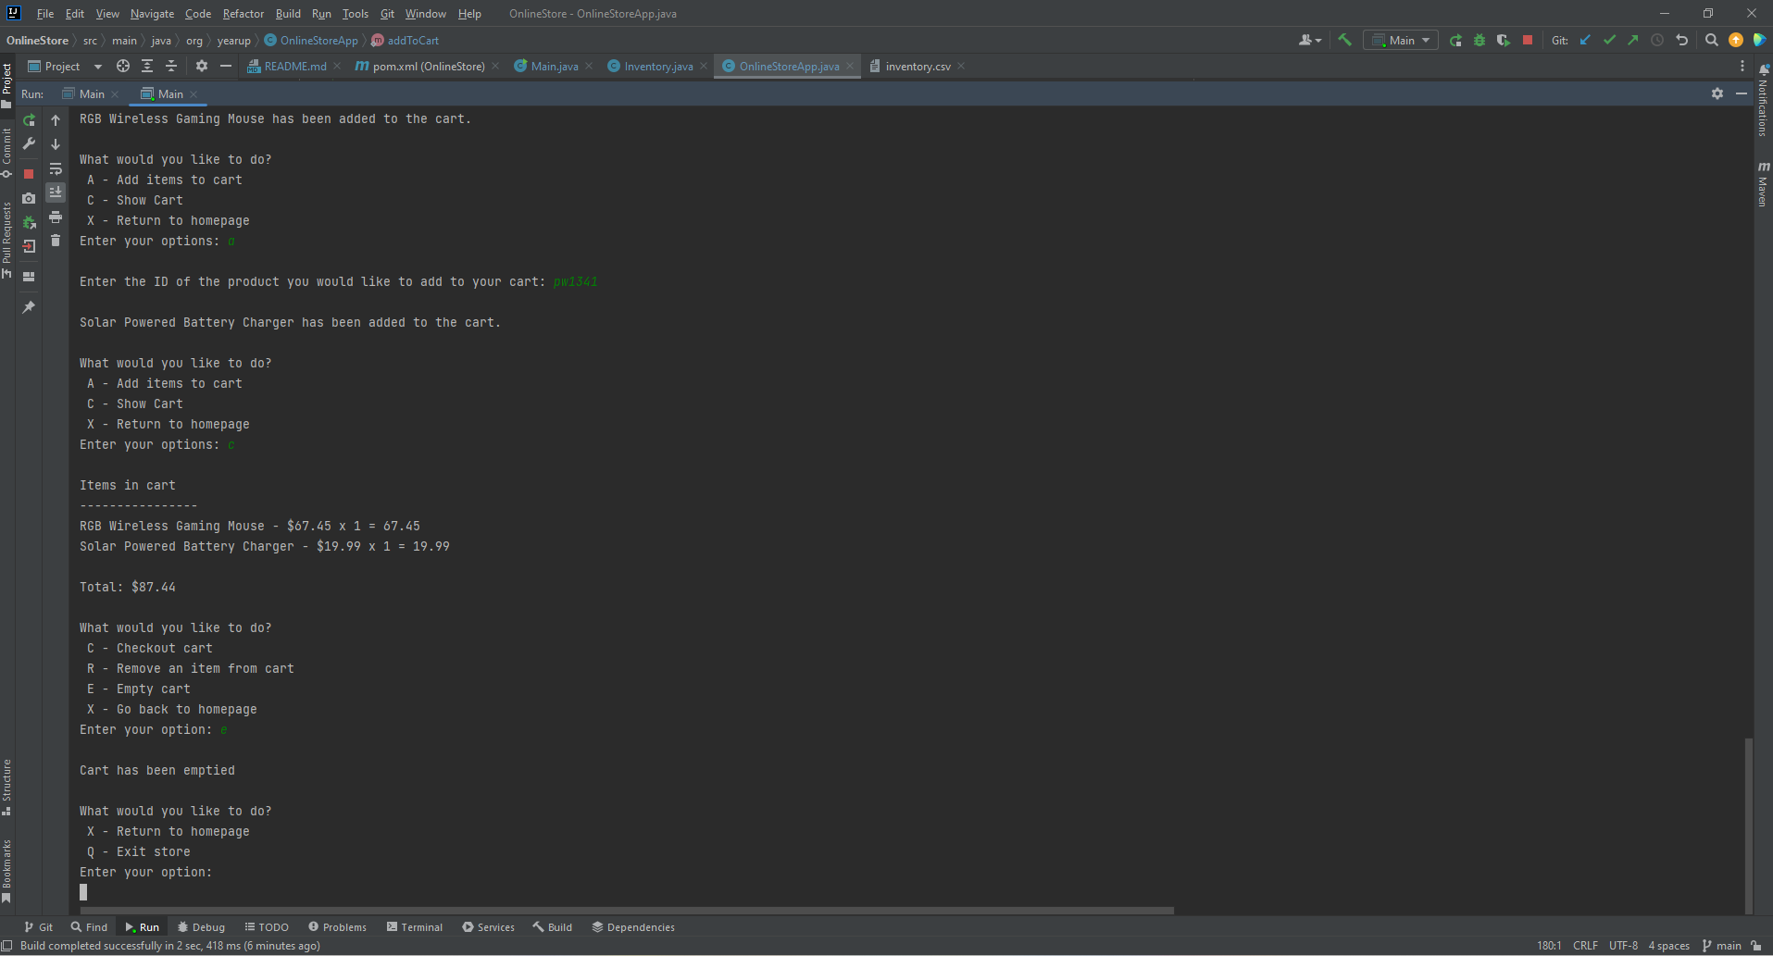Switch to the Inventory.java editor tab
Image resolution: width=1773 pixels, height=956 pixels.
658,67
